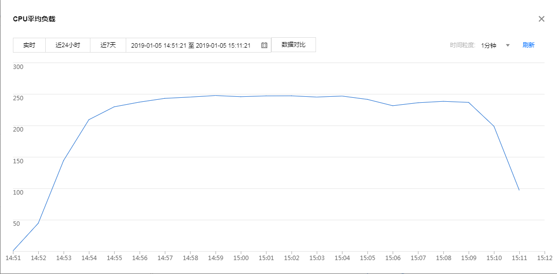The width and height of the screenshot is (557, 274).
Task: Click the 300 y-axis label
Action: pos(18,67)
